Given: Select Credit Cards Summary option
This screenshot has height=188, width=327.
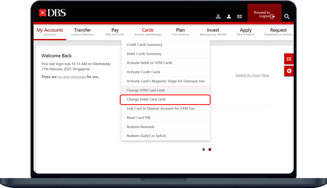Looking at the screenshot, I should coord(144,45).
